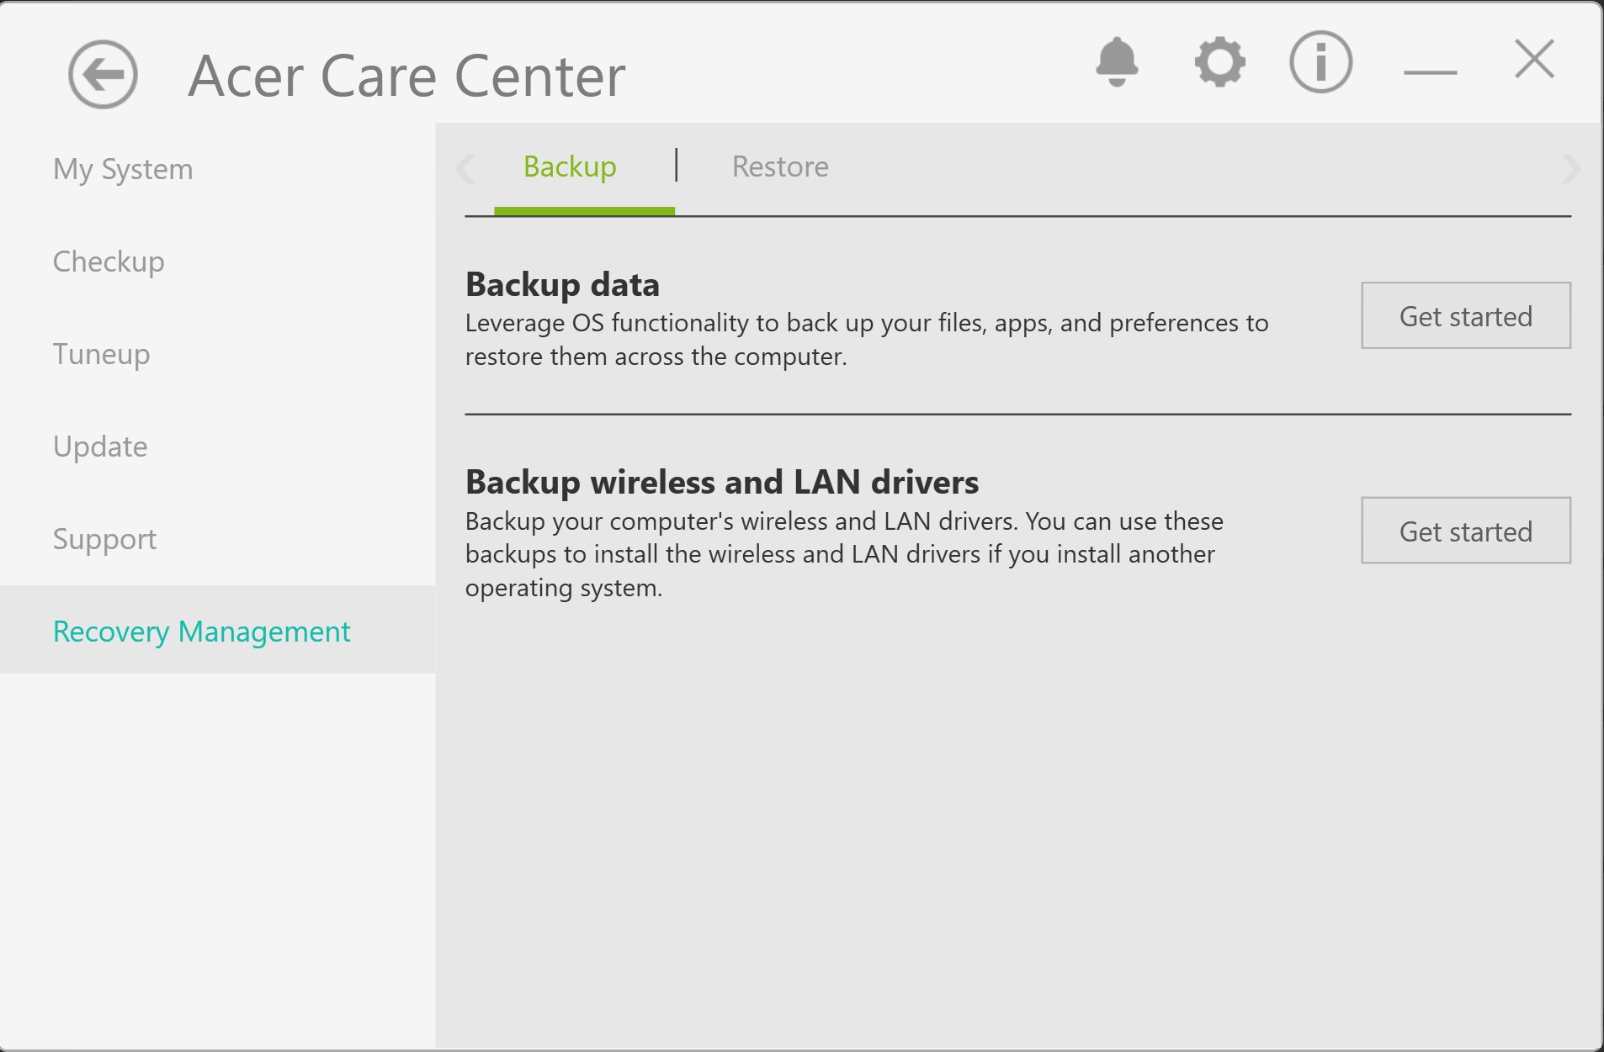Open the notifications bell
The width and height of the screenshot is (1604, 1052).
(1117, 61)
